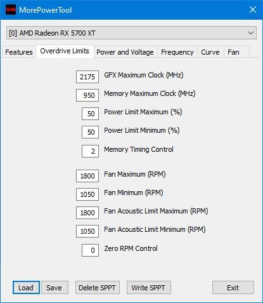This screenshot has width=263, height=303.
Task: Open the AMD Radeon RX 5700 XT GPU dropdown
Action: pyautogui.click(x=131, y=33)
